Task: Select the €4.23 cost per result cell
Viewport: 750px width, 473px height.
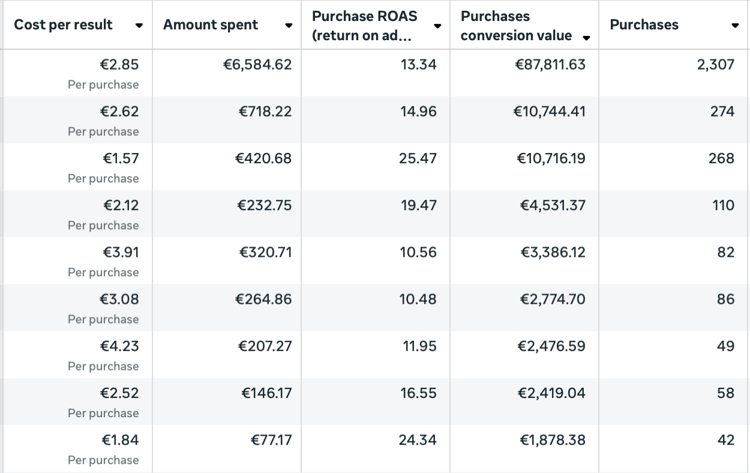Action: [x=119, y=346]
